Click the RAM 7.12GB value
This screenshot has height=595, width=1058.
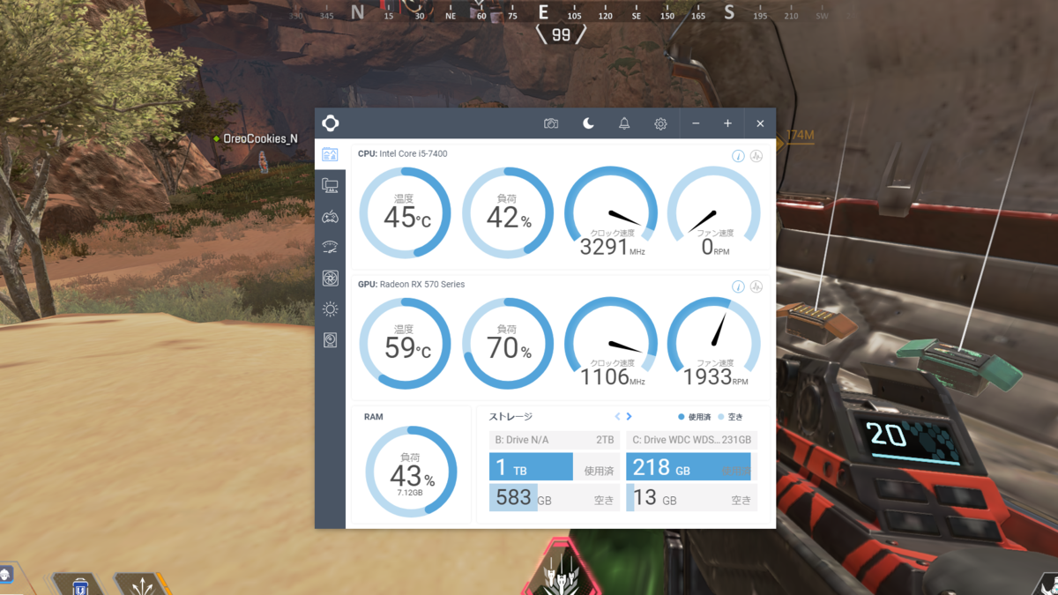point(410,493)
